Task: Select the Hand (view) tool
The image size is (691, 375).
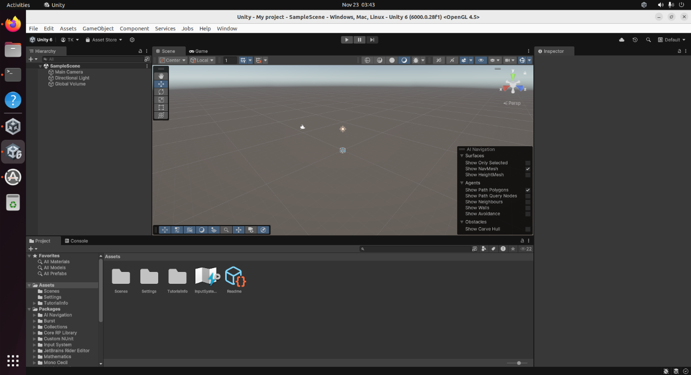Action: (x=160, y=76)
